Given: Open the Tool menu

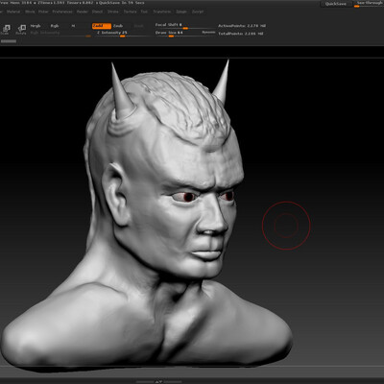Looking at the screenshot, I should click(144, 12).
